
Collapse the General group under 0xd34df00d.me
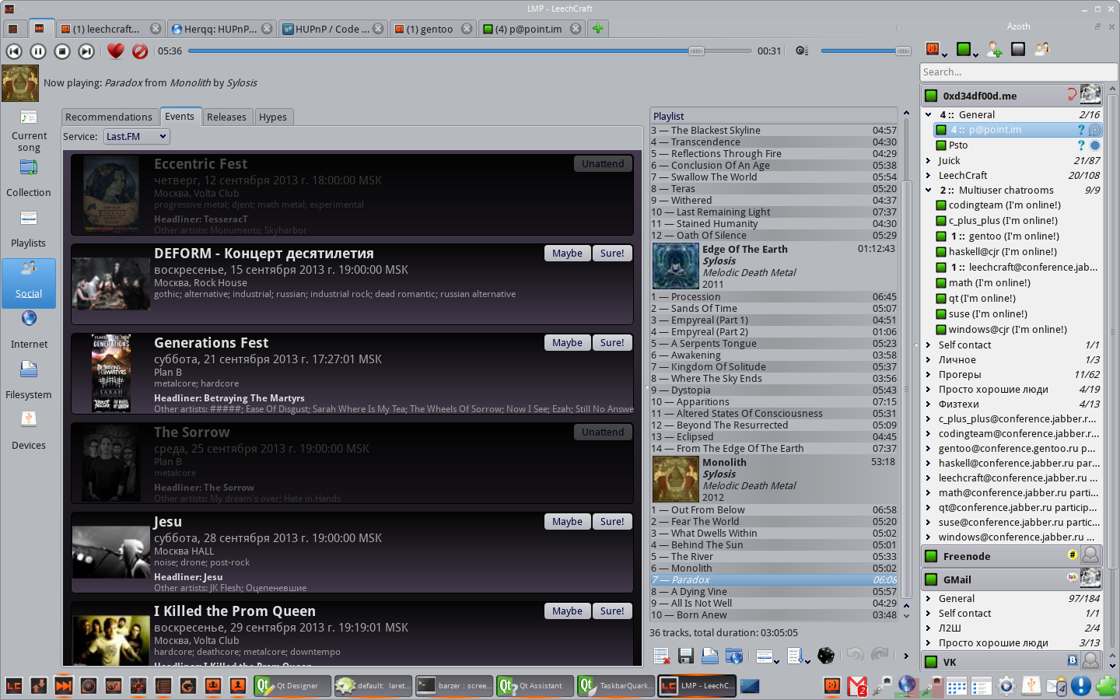coord(929,115)
